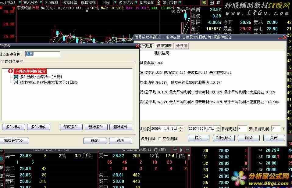The width and height of the screenshot is (292, 188).
Task: Switch to the 分布图 tab
Action: (x=181, y=46)
